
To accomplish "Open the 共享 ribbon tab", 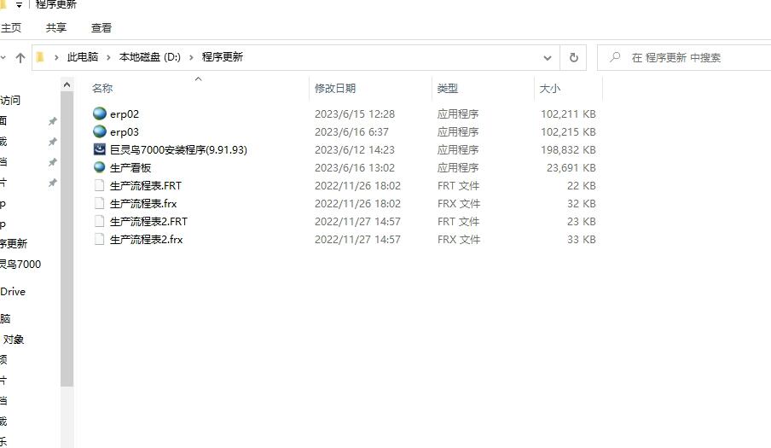I will tap(56, 27).
